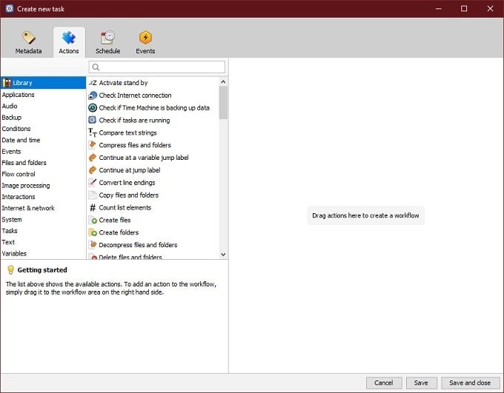Switch to the Actions tab
This screenshot has width=504, height=393.
click(69, 42)
